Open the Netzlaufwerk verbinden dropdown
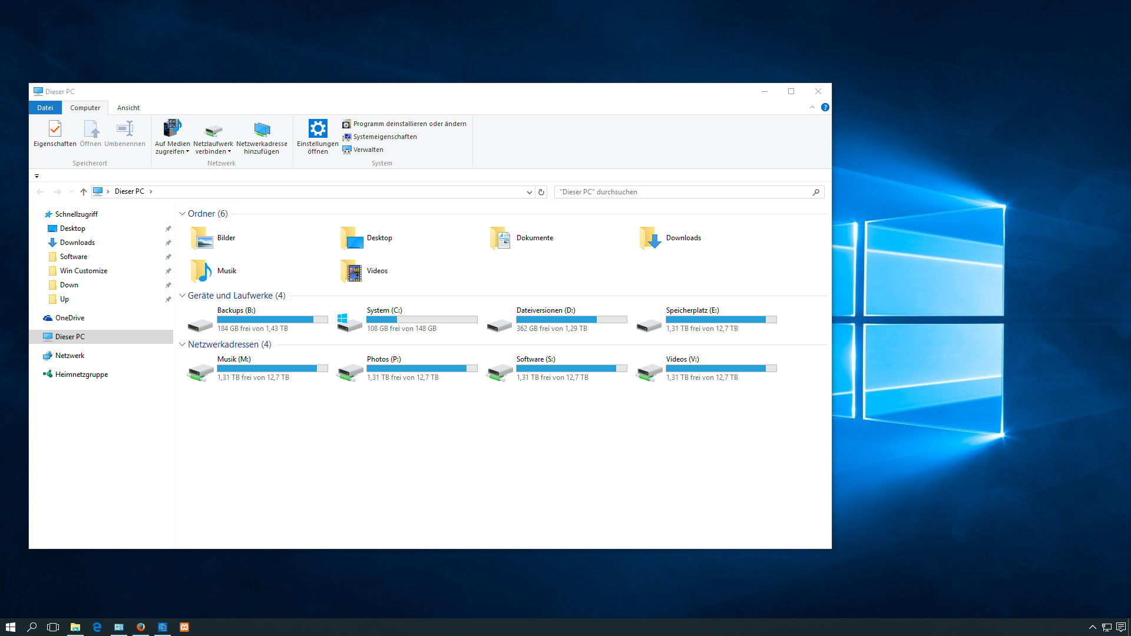The width and height of the screenshot is (1131, 636). tap(213, 137)
